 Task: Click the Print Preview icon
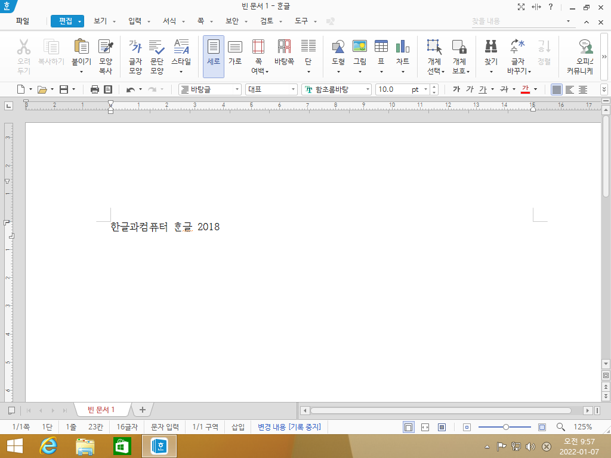(x=108, y=89)
